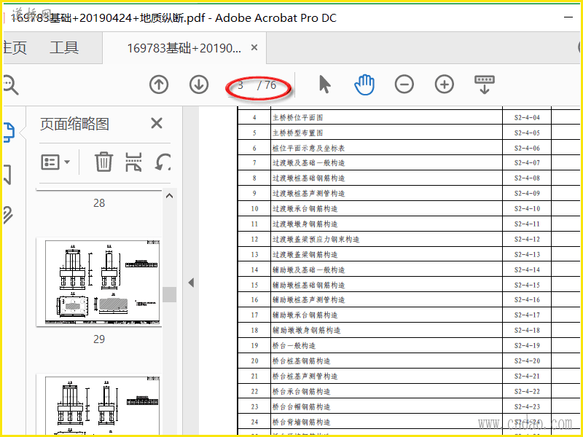Click drawing number S2-4-04
Viewport: 583px width, 437px height.
coord(527,118)
